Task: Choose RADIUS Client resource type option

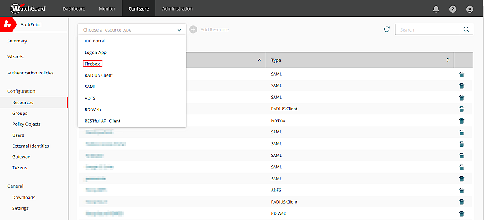Action: (99, 75)
